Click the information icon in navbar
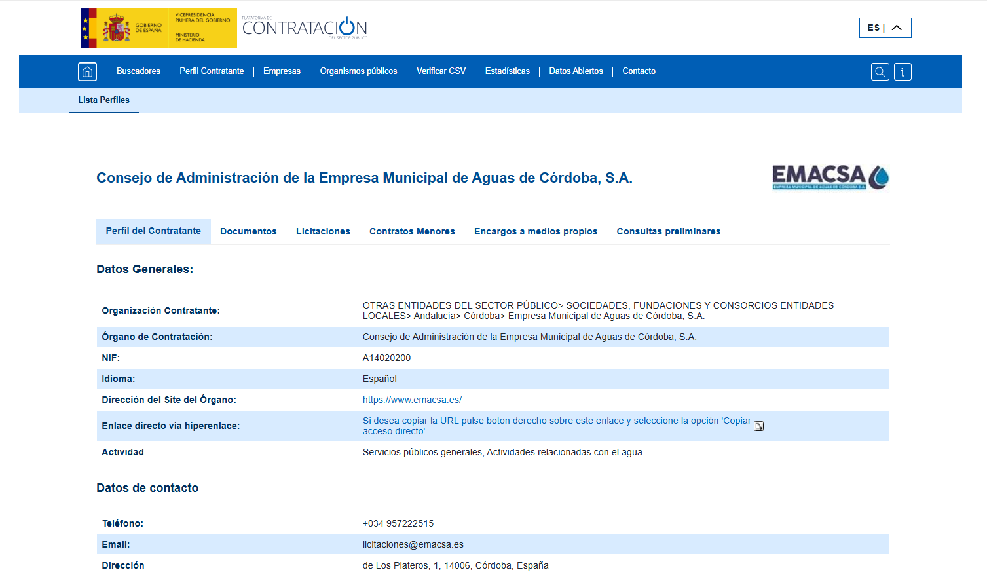 (903, 72)
